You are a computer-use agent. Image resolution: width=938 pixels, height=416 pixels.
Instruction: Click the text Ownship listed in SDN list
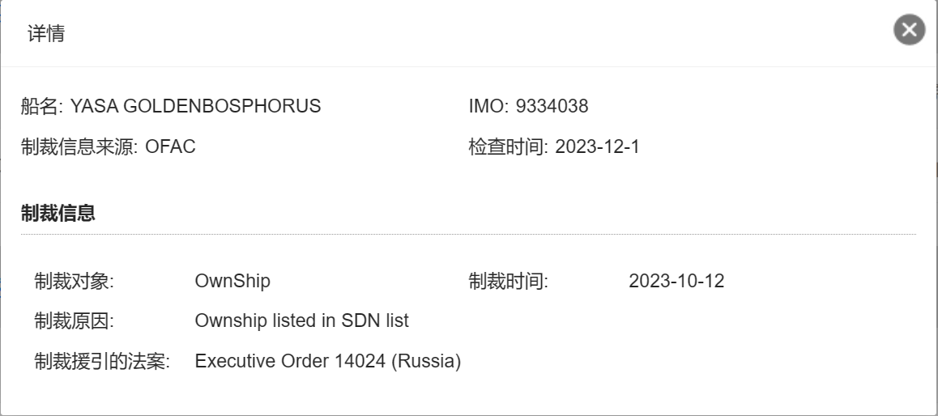(x=301, y=320)
